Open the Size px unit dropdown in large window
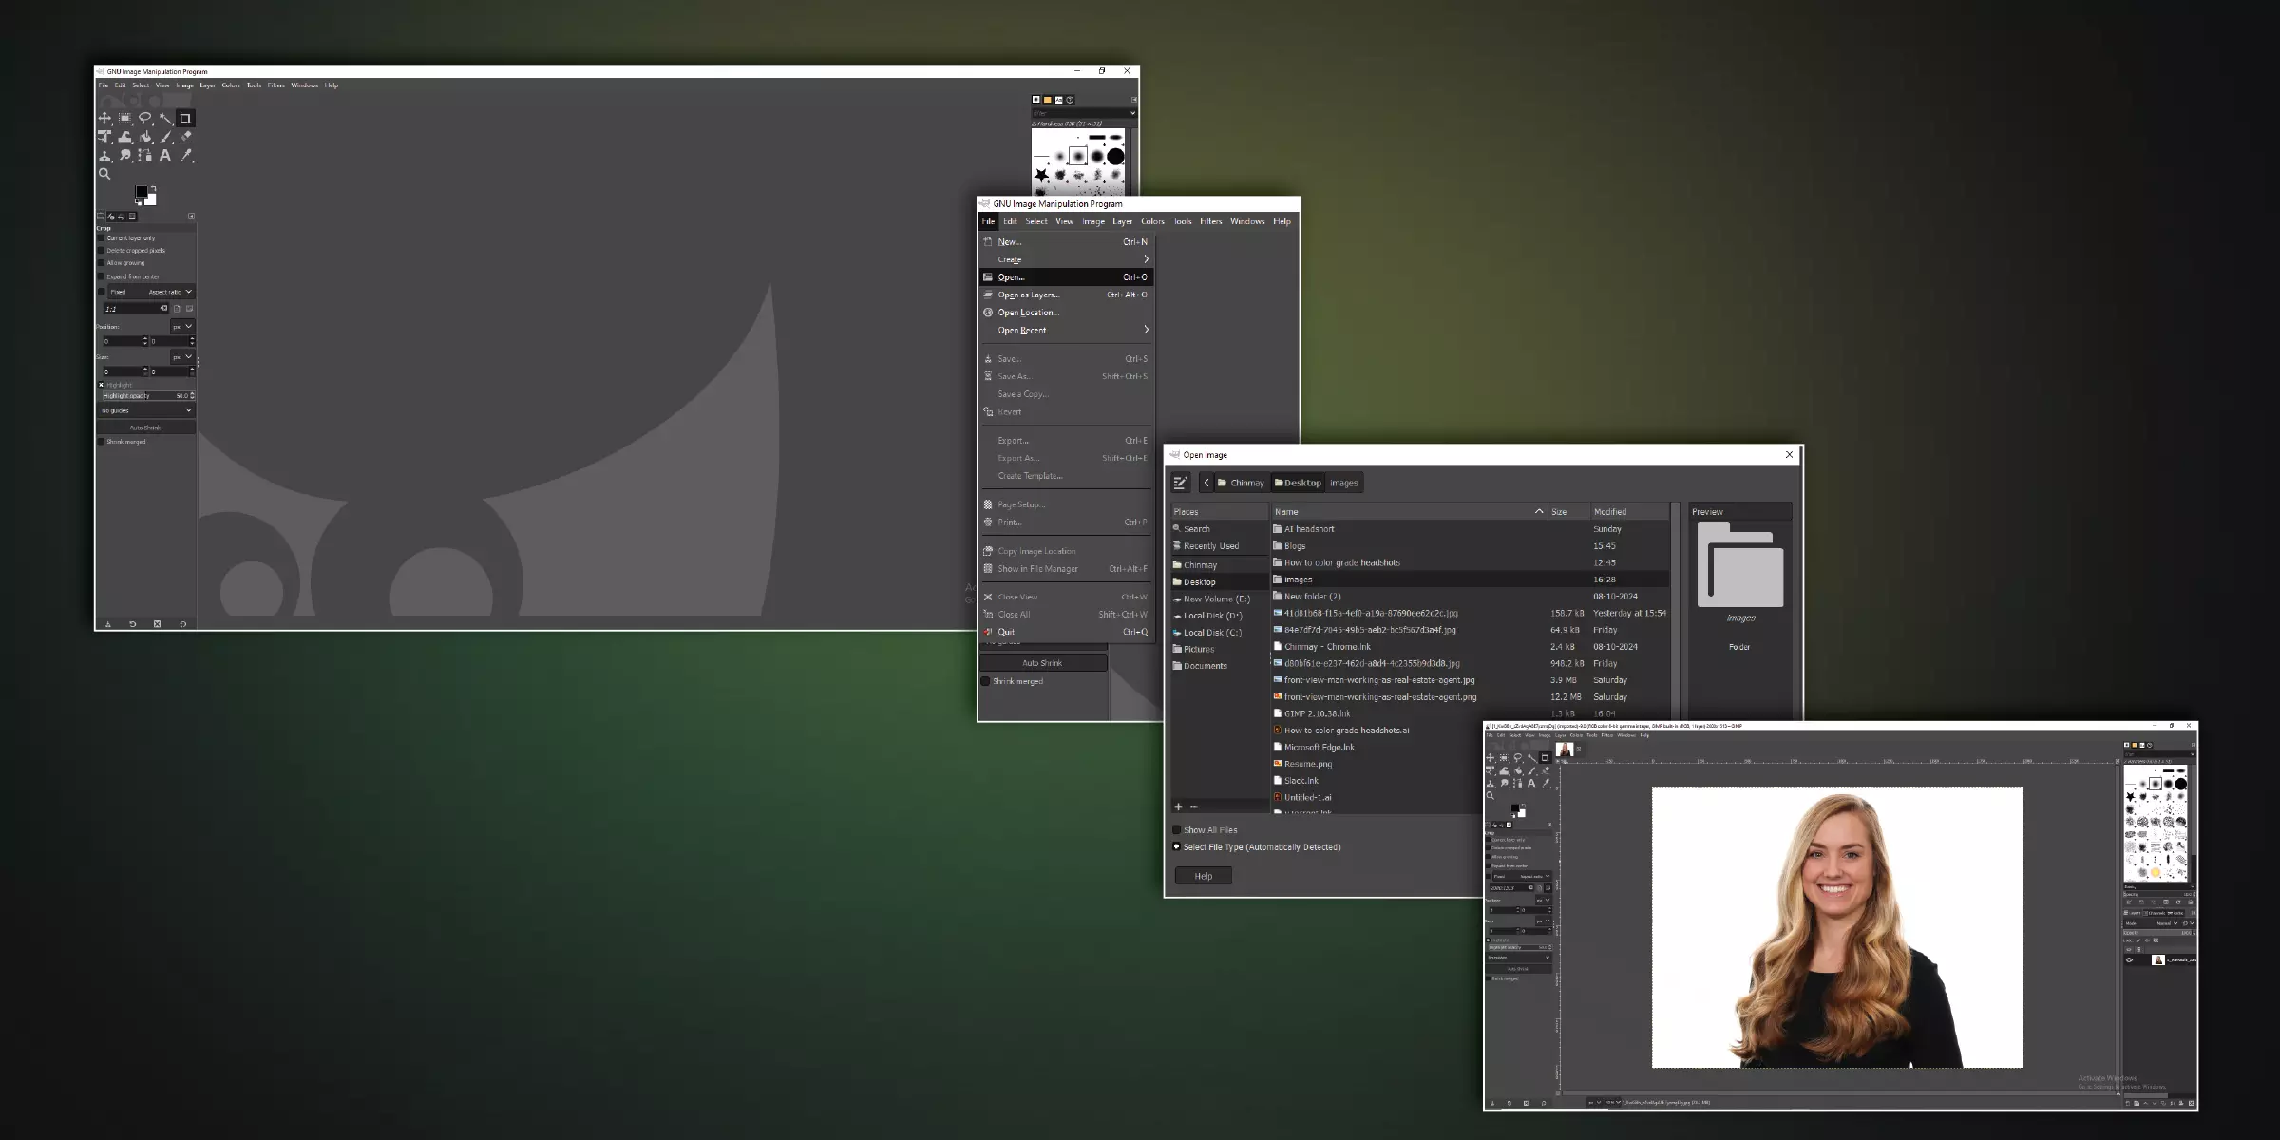 click(x=182, y=357)
